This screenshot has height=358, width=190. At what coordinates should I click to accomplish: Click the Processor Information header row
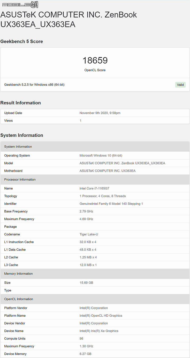tap(95, 180)
